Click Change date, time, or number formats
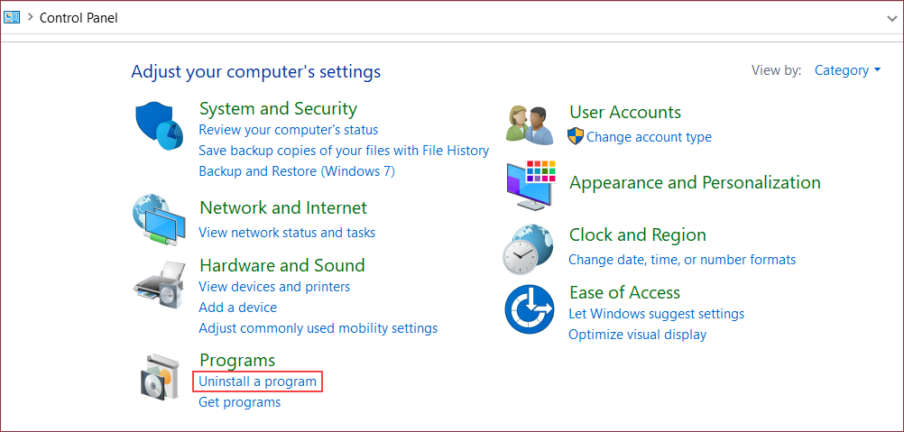 [x=682, y=260]
